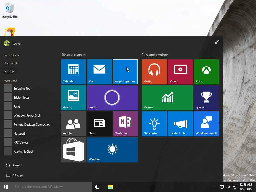Open the Photos tile
Viewport: 256px width, 192px height.
pyautogui.click(x=73, y=98)
